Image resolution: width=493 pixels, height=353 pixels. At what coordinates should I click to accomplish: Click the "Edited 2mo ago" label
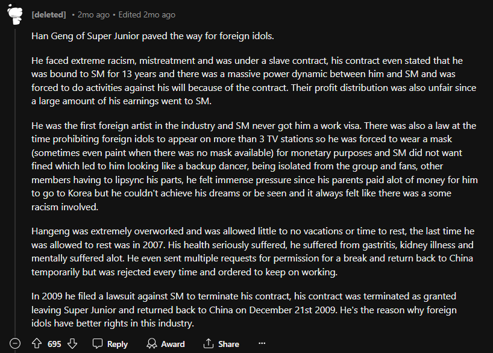pos(148,14)
